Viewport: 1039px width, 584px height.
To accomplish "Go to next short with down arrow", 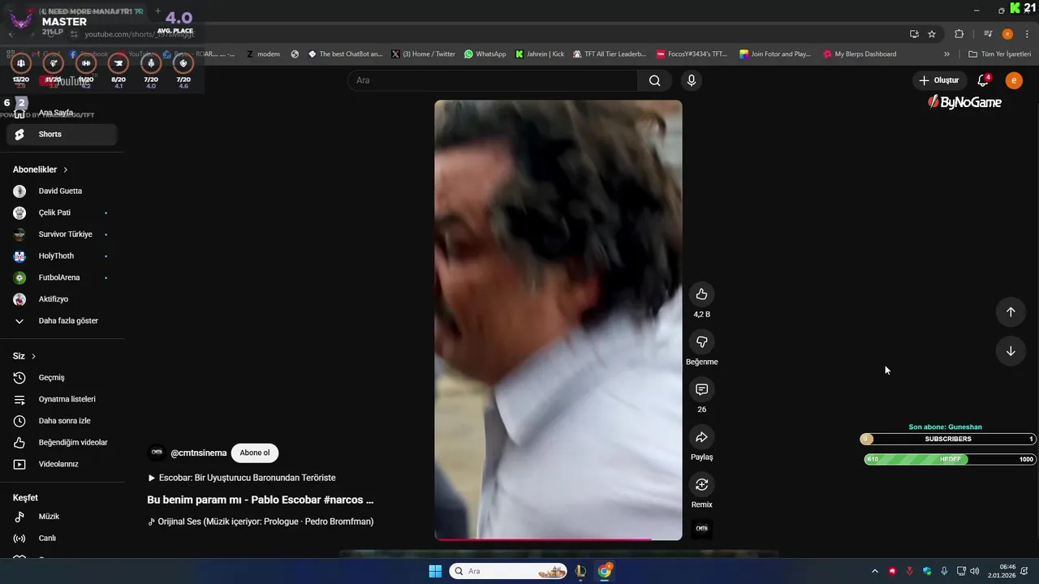I will tap(1011, 351).
